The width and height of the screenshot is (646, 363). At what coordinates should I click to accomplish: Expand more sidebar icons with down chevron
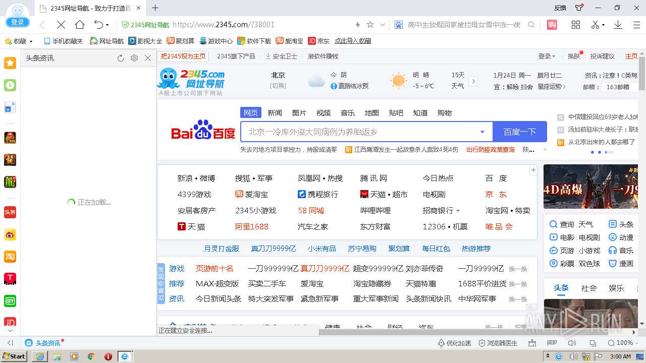point(10,331)
